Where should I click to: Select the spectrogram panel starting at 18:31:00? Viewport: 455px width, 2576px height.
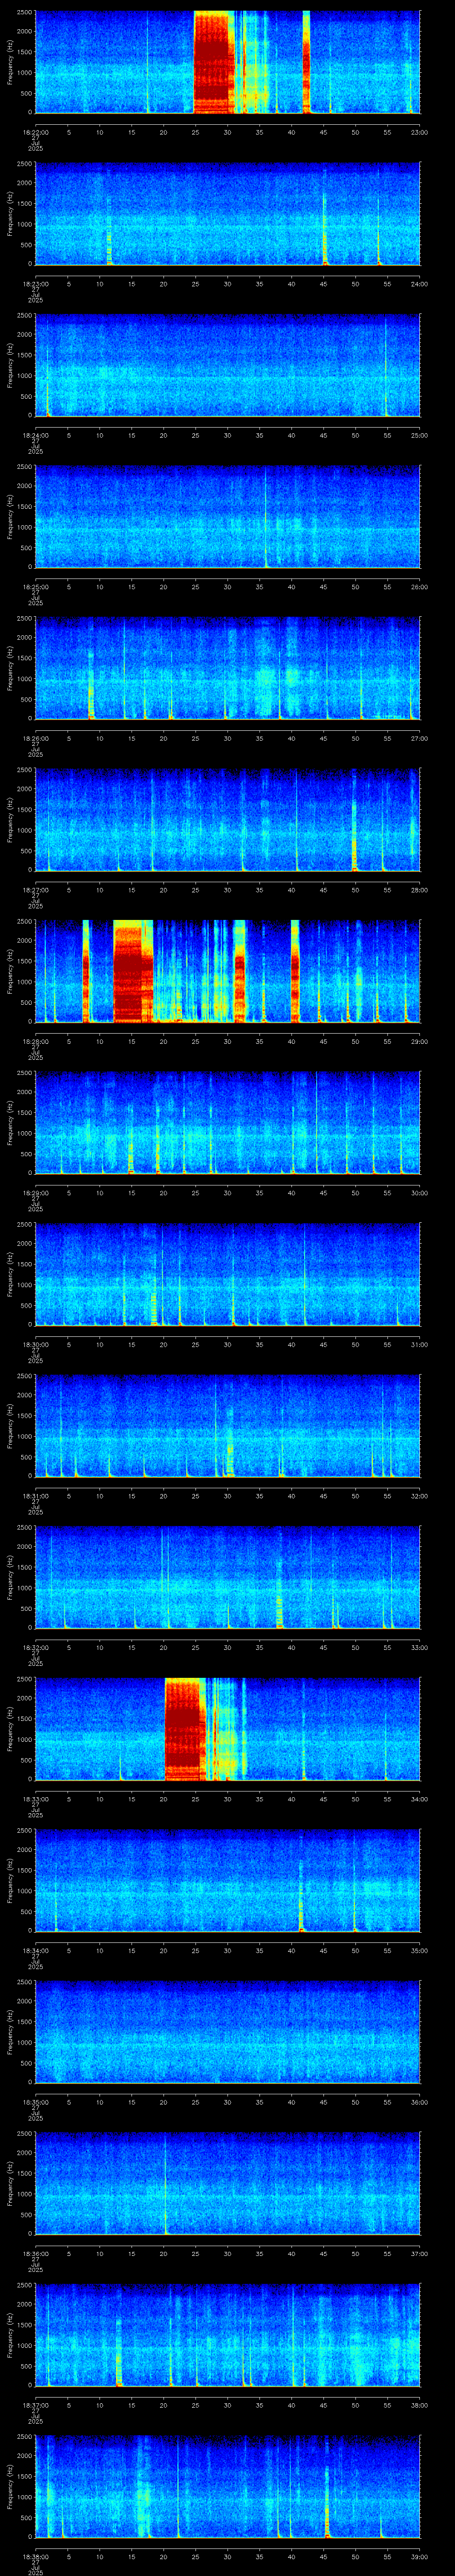(x=228, y=1426)
